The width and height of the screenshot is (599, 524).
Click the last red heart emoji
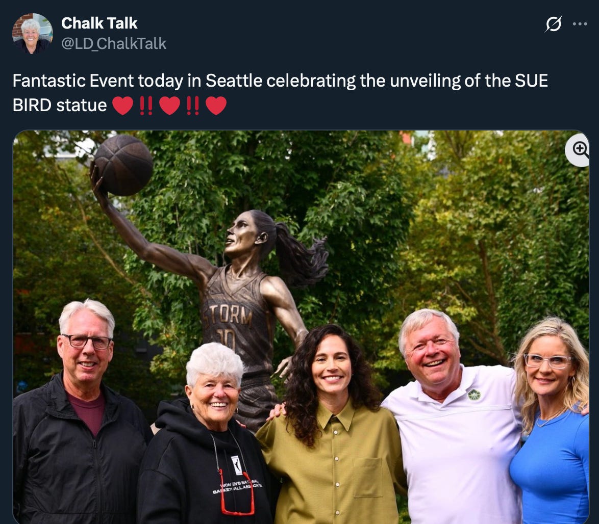pyautogui.click(x=216, y=106)
